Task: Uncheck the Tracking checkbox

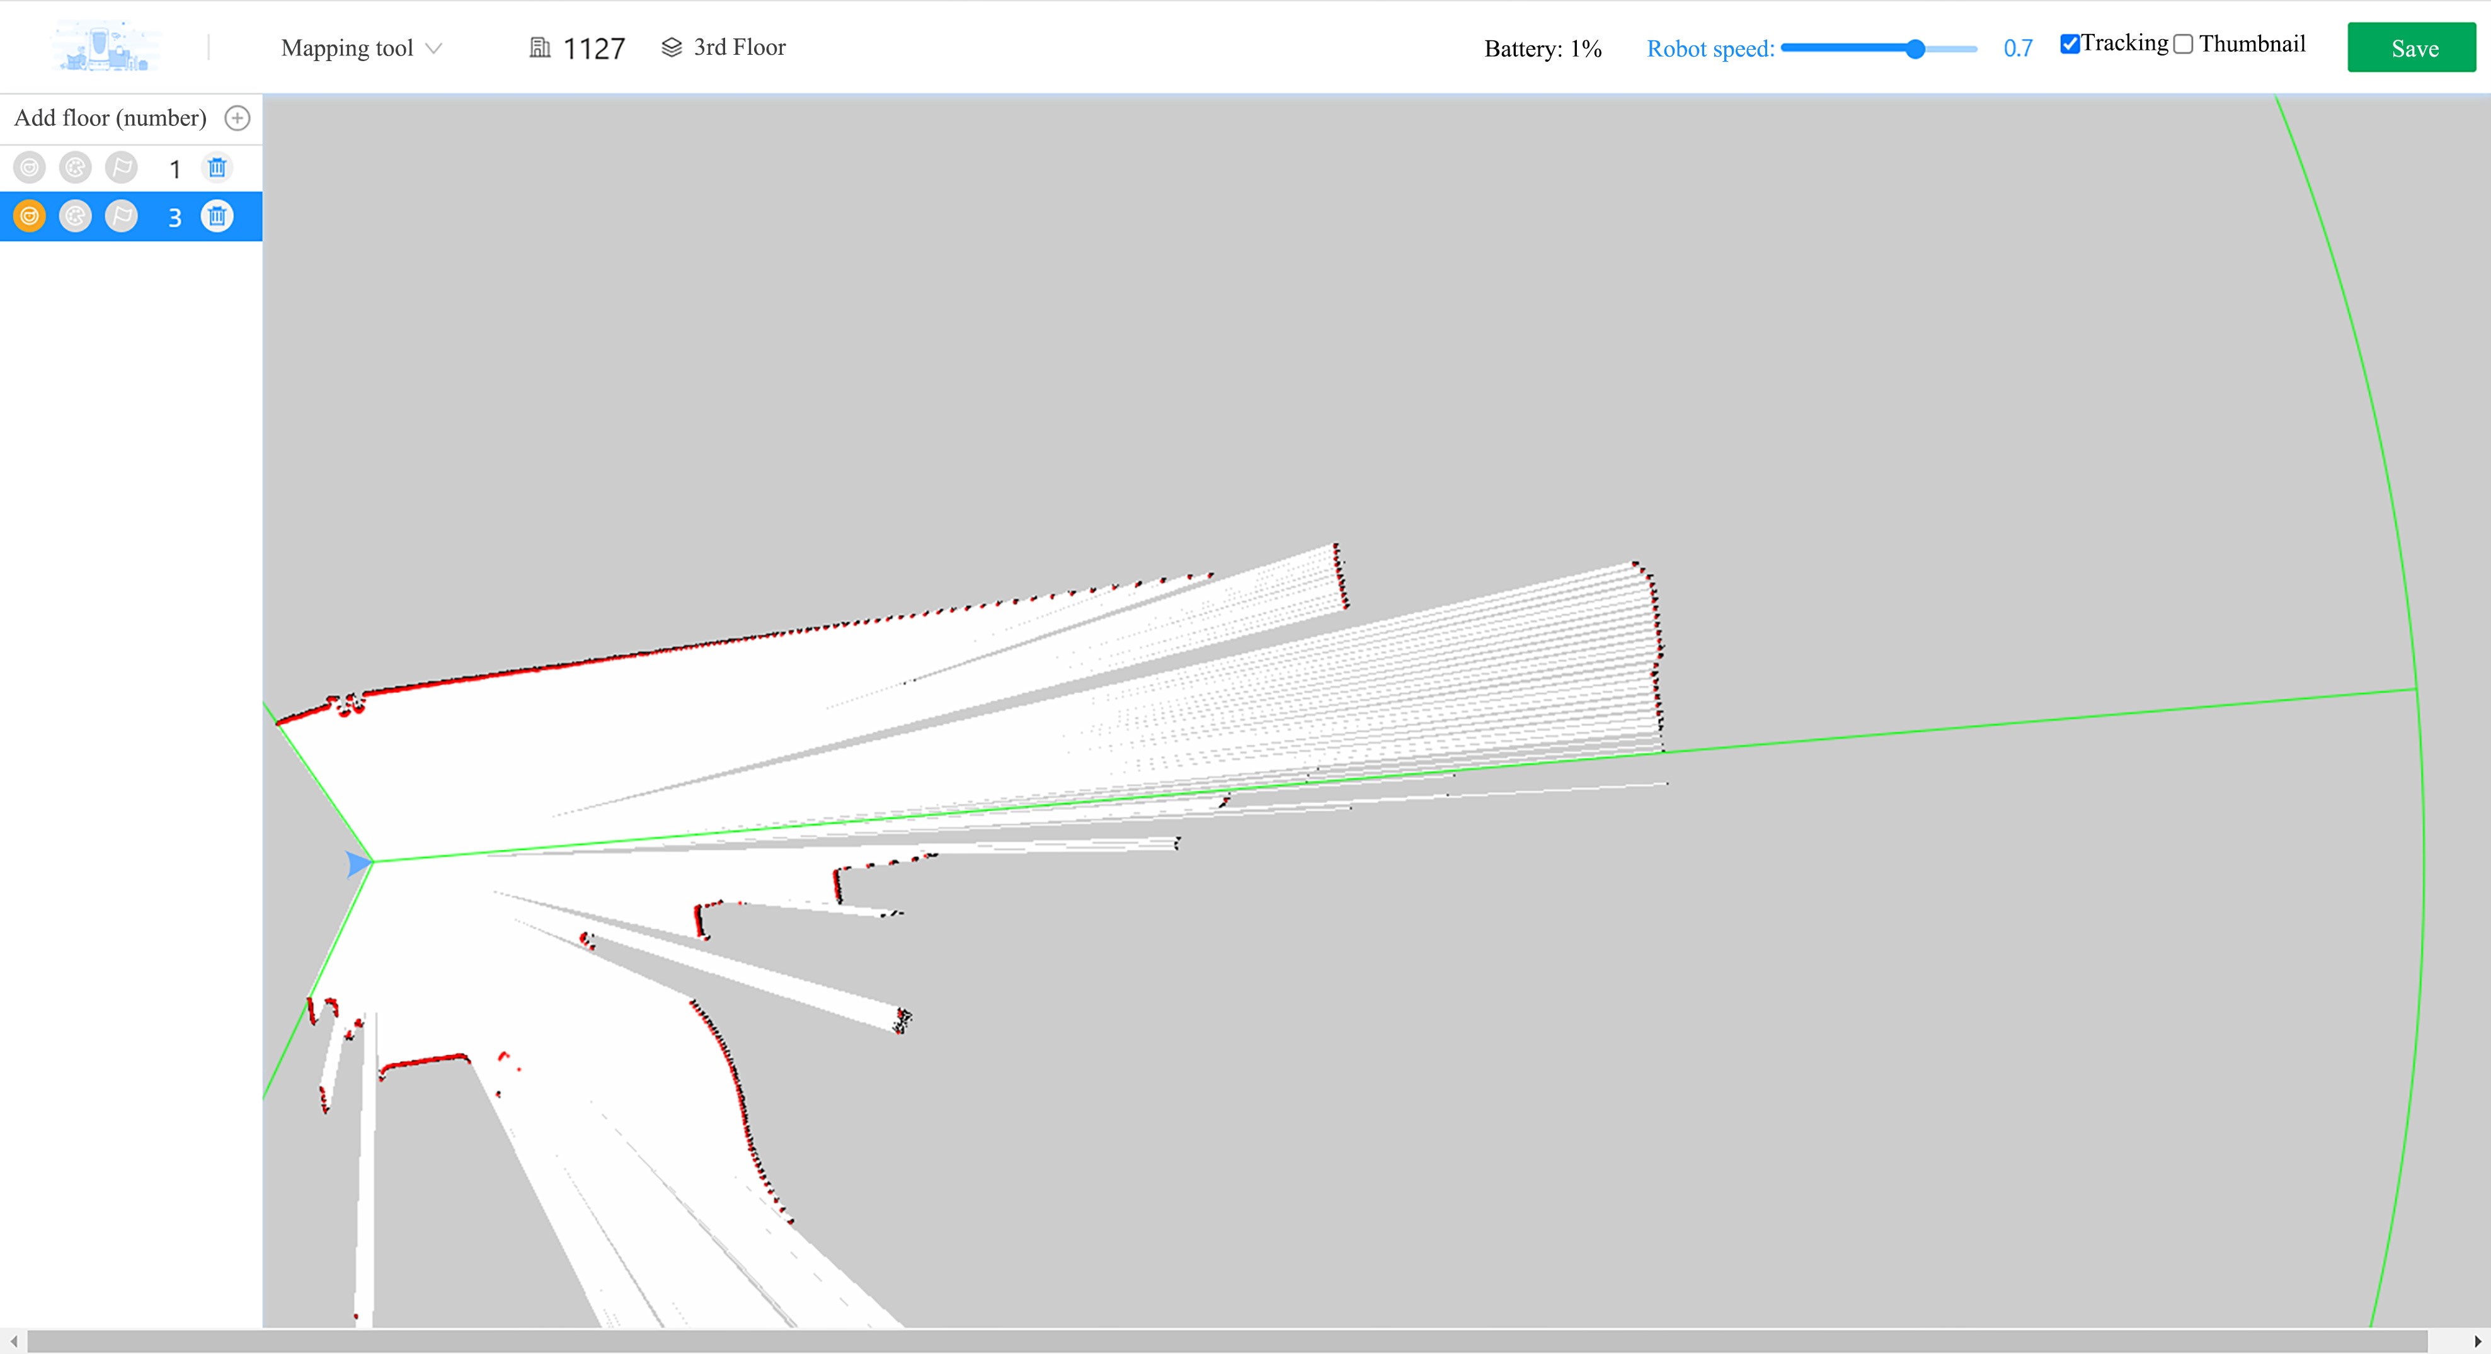Action: tap(2070, 45)
